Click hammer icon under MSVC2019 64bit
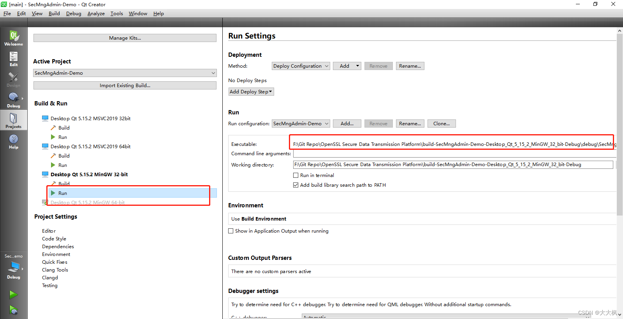This screenshot has height=319, width=623. 53,156
